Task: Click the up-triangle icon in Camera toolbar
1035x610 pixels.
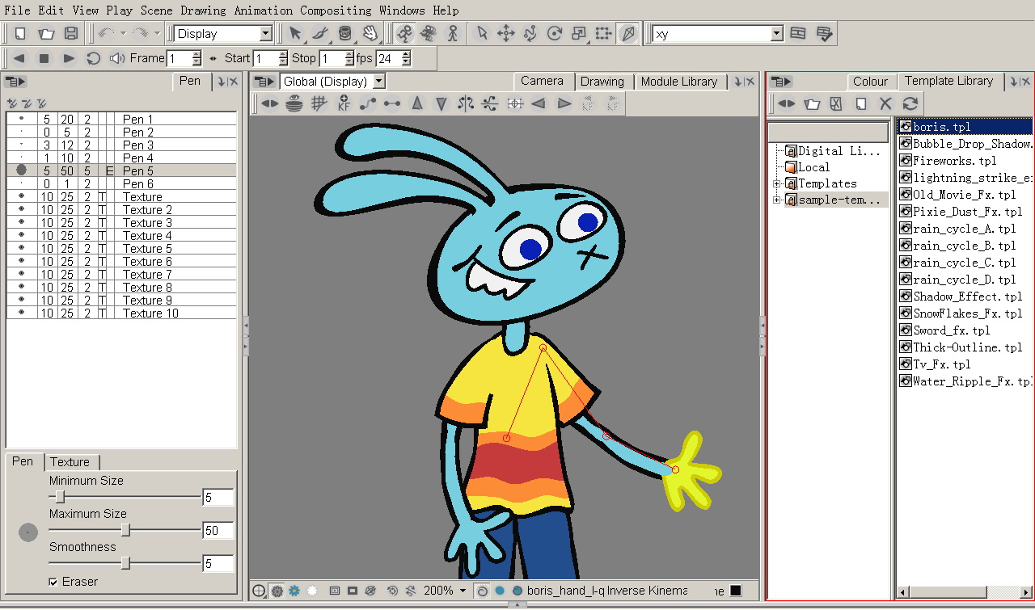Action: pos(417,103)
